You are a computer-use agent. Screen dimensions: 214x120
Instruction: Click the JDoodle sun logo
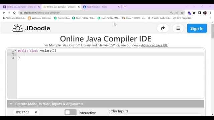18,28
